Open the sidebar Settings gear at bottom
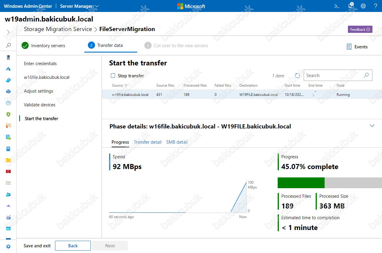The width and height of the screenshot is (382, 253). point(8,246)
